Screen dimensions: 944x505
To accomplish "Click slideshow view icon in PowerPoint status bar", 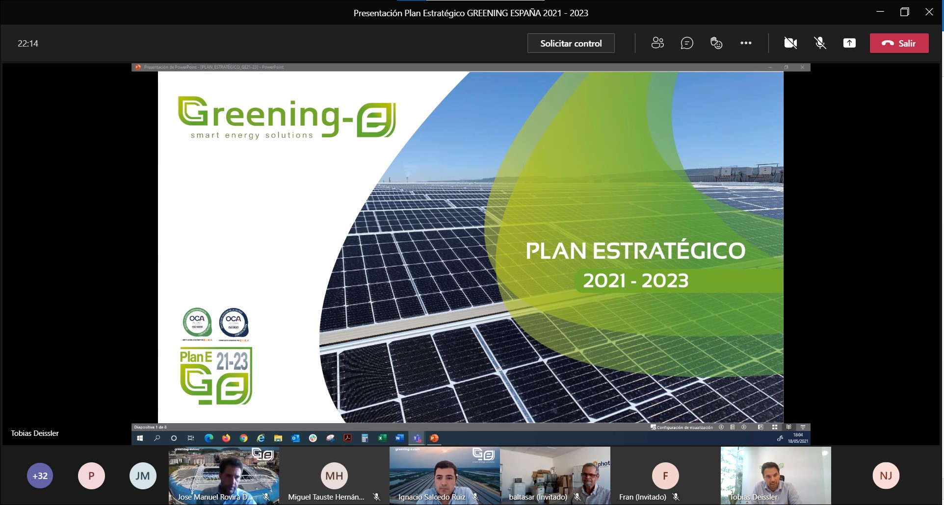I will coord(803,427).
